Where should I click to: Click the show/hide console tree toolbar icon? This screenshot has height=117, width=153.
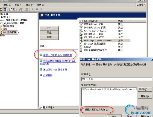[x=5, y=10]
